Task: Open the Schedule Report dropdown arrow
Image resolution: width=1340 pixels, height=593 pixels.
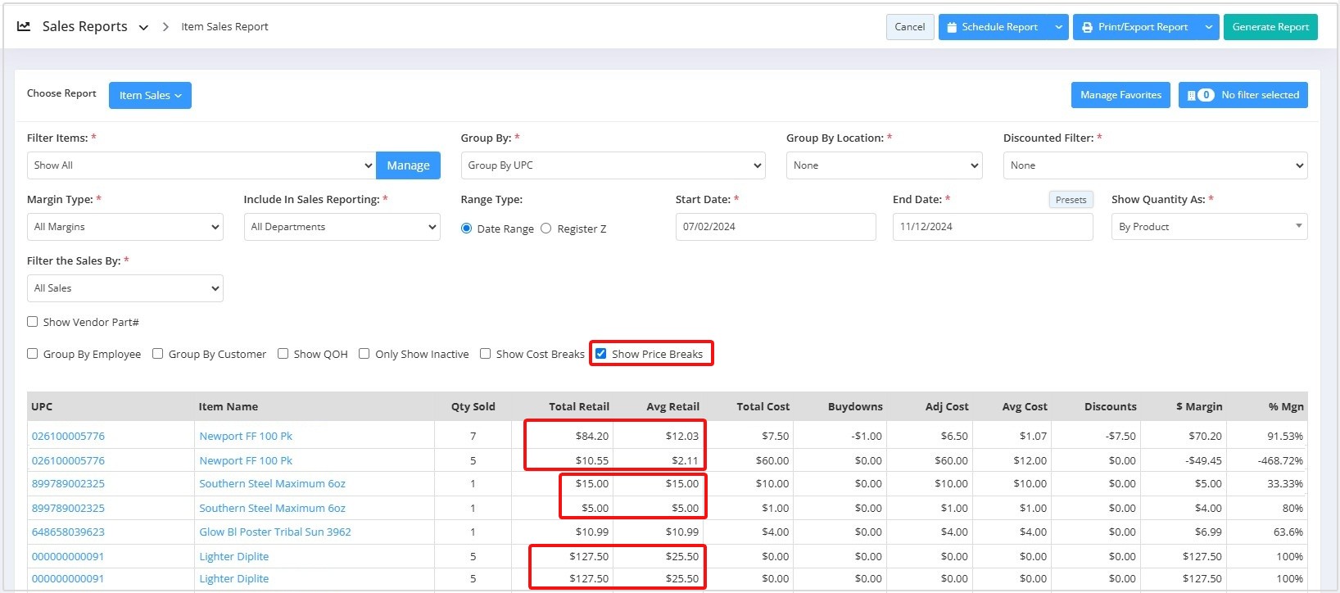Action: point(1058,27)
